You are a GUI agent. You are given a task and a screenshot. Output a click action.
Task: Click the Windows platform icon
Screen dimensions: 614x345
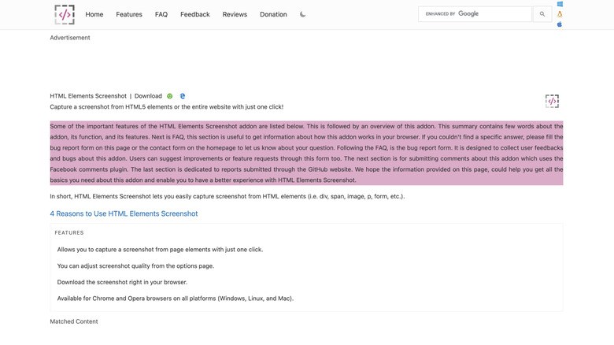click(560, 4)
